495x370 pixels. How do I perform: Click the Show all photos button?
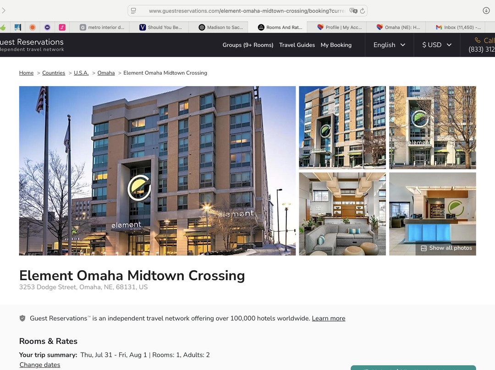446,248
